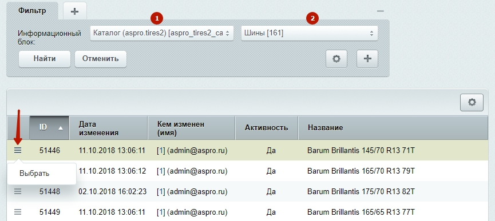Click ID cell 51446

[x=50, y=151]
